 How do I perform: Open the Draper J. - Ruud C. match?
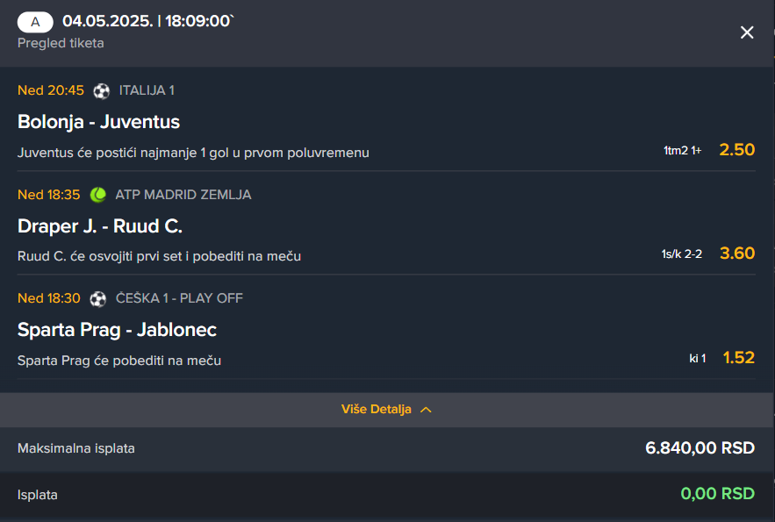click(100, 225)
